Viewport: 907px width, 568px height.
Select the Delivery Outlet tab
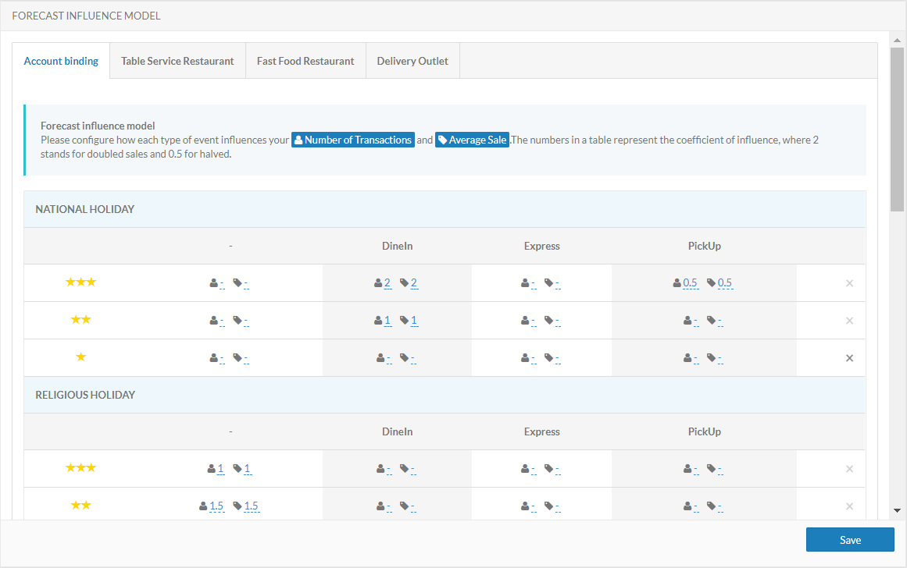coord(412,61)
